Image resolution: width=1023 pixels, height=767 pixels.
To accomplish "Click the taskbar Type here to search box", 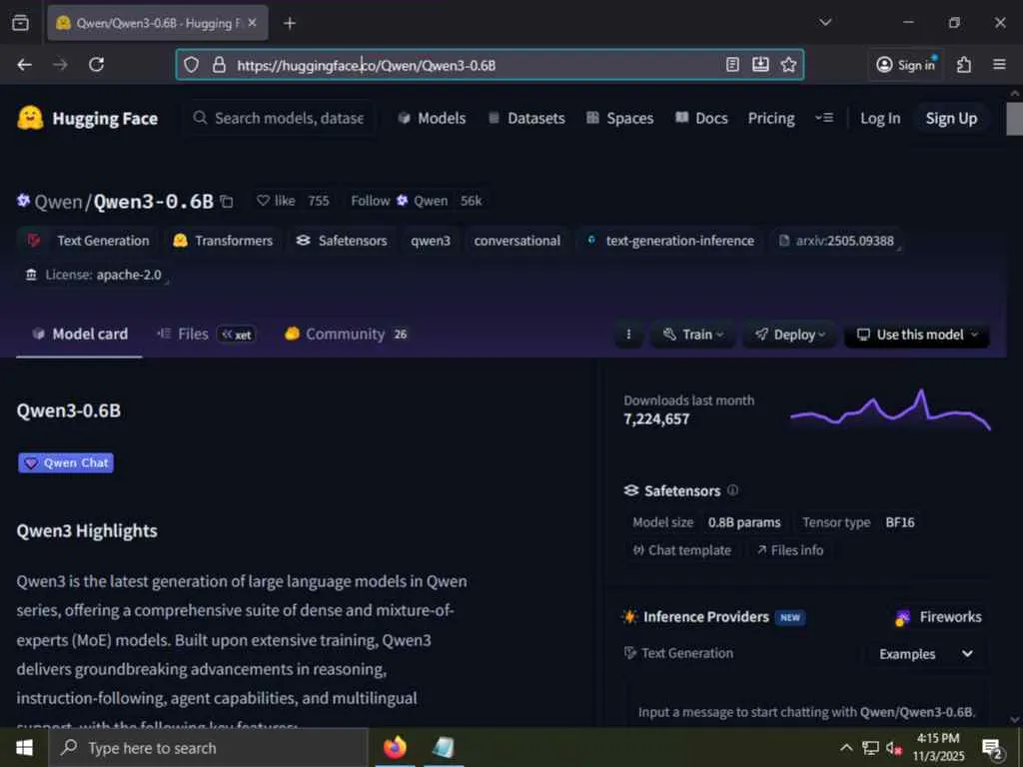I will [x=209, y=747].
